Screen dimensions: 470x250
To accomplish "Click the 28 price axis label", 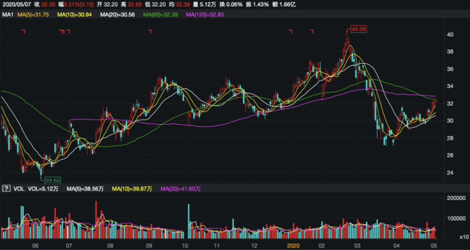I will pos(451,138).
